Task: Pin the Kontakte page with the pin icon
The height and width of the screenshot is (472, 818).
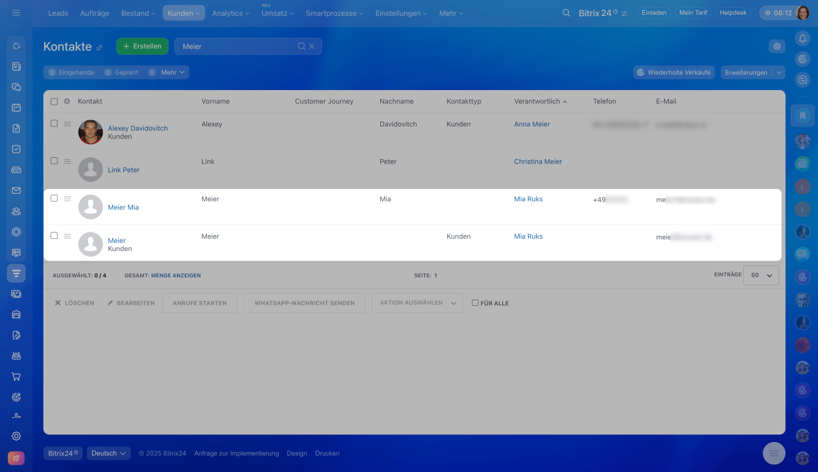Action: 99,47
